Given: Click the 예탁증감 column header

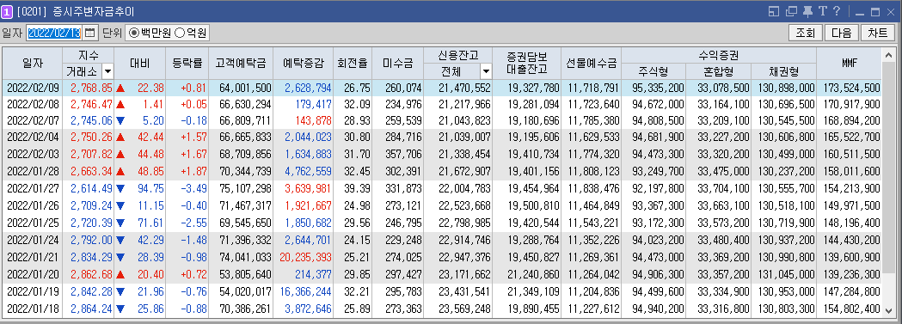Looking at the screenshot, I should pos(304,64).
